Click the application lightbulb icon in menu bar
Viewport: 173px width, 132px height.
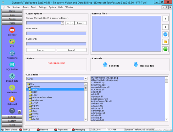pos(4,7)
